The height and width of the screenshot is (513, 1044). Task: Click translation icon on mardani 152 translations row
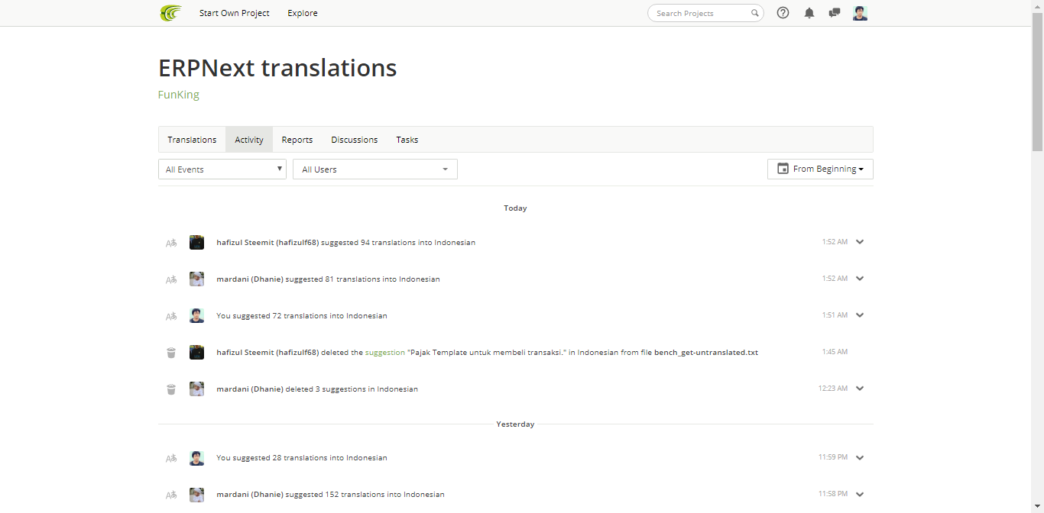(171, 495)
